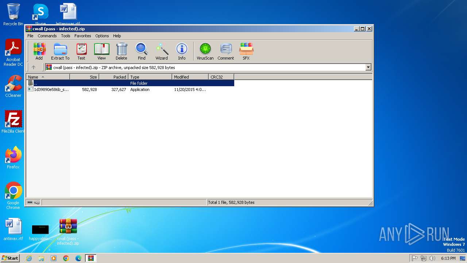This screenshot has width=467, height=263.
Task: Click the 6:13 PM clock
Action: tap(448, 258)
